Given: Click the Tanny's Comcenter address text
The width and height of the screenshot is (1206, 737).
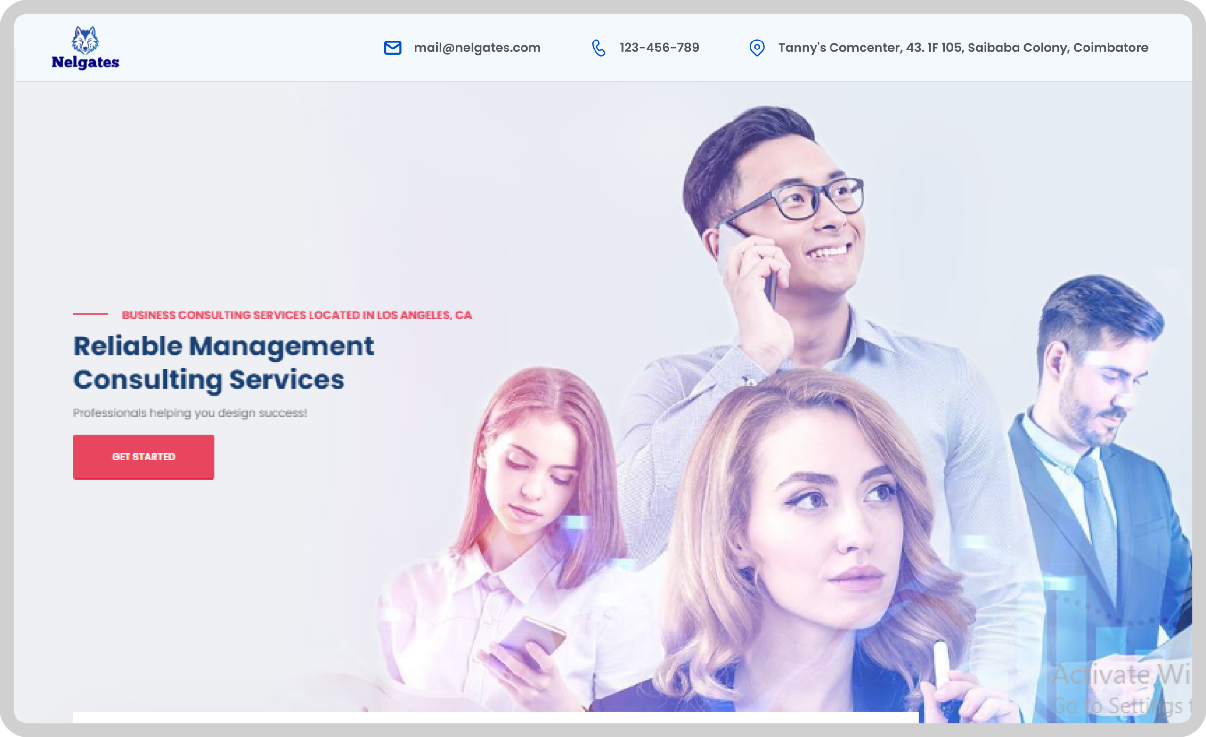Looking at the screenshot, I should (x=963, y=48).
